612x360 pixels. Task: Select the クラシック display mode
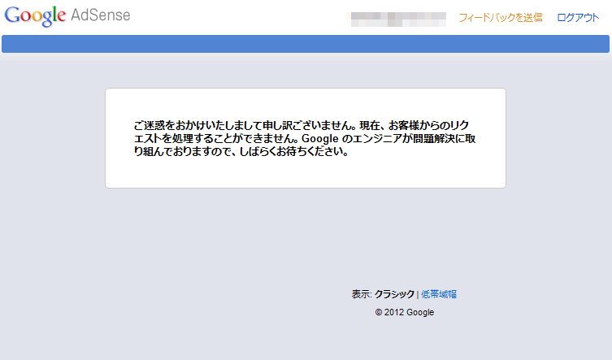[394, 294]
